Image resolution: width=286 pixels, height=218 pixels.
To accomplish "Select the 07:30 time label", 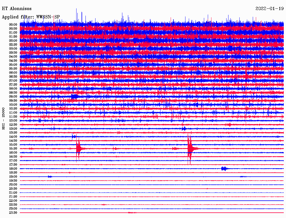I will tap(13, 84).
